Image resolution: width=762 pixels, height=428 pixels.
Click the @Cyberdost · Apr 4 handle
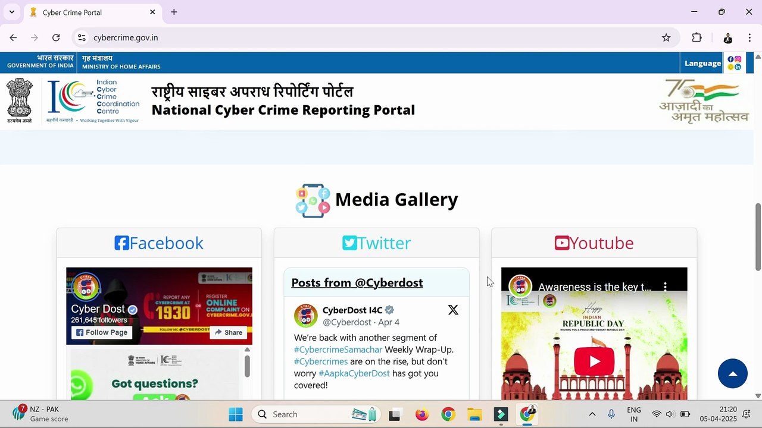pyautogui.click(x=361, y=322)
